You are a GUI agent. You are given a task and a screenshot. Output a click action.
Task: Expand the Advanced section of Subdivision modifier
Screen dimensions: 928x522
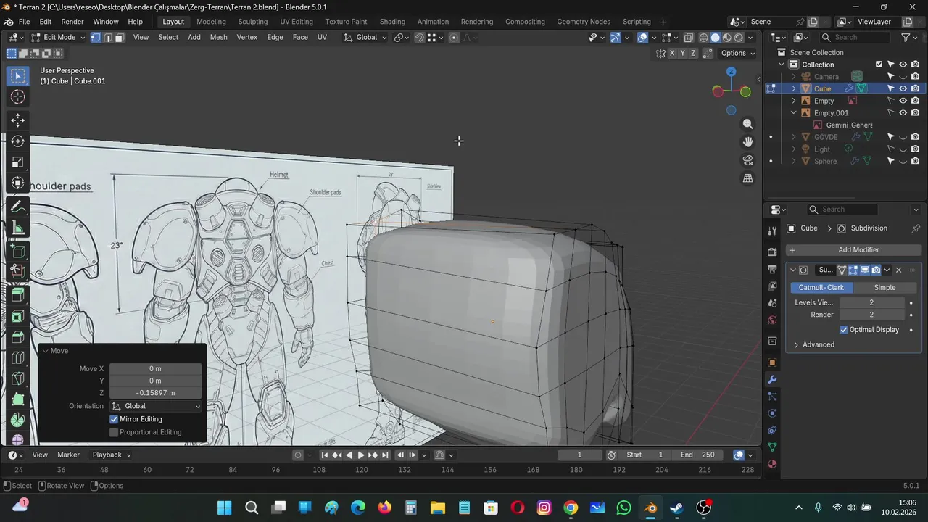(x=819, y=344)
